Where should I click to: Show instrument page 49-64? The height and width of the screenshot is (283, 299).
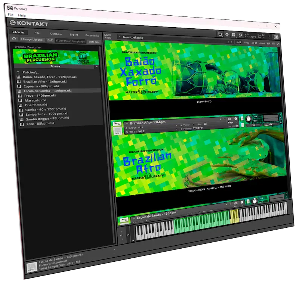262,43
